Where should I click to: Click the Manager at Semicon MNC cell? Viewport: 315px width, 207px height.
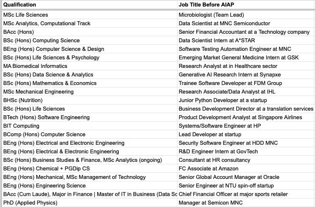point(246,203)
